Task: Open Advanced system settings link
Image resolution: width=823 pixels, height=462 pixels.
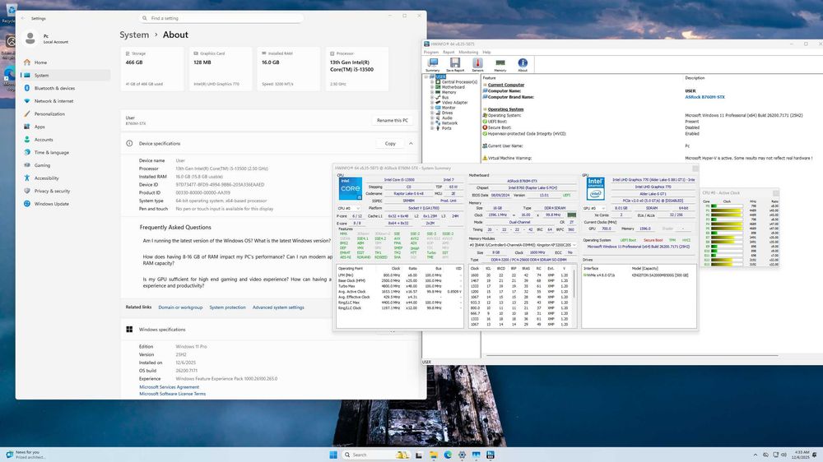Action: click(x=278, y=307)
